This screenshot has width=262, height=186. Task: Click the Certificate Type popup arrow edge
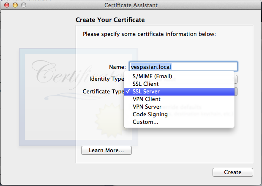[x=236, y=92]
